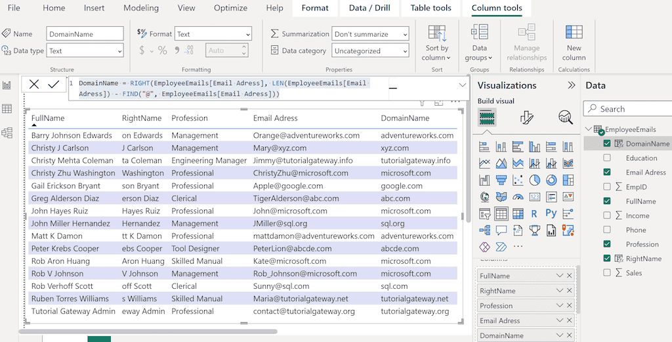This screenshot has height=342, width=672.
Task: Check the Income field checkbox
Action: pos(607,215)
